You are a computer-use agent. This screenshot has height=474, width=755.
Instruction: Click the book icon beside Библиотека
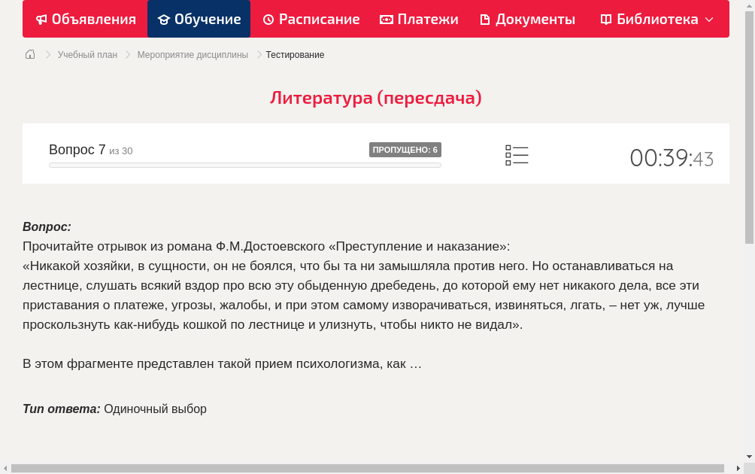pyautogui.click(x=605, y=19)
